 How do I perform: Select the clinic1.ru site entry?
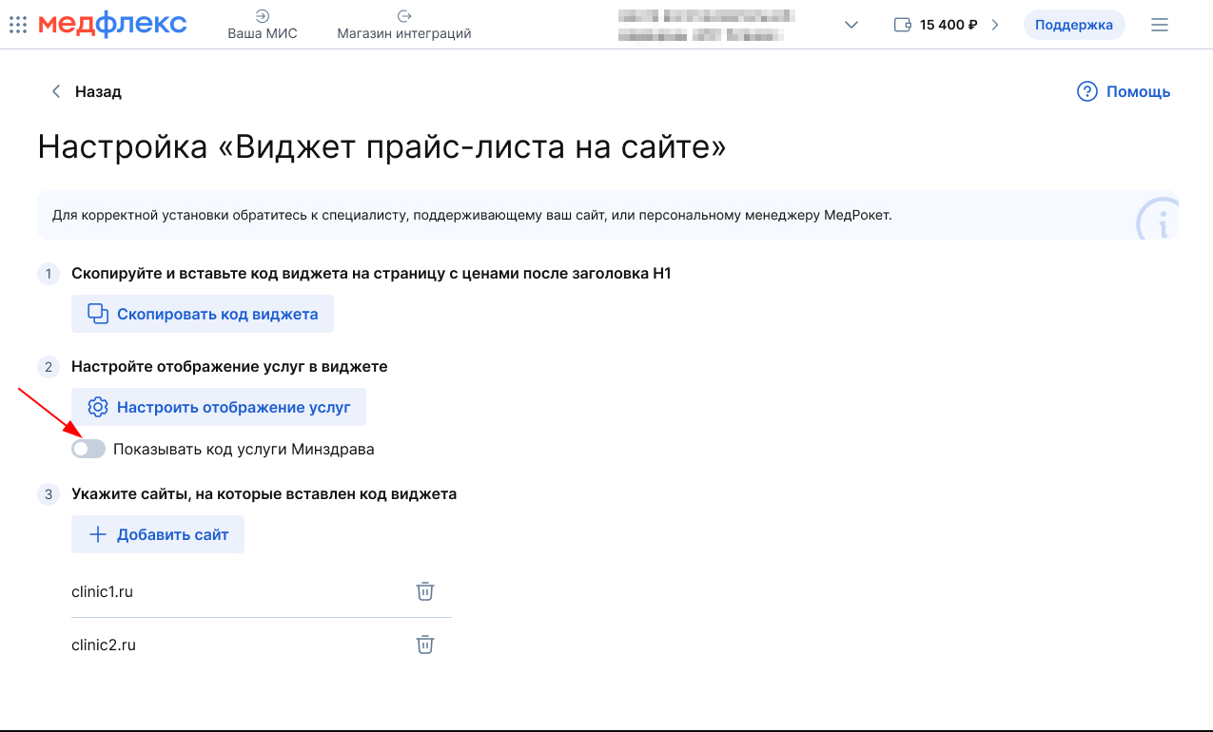click(102, 591)
